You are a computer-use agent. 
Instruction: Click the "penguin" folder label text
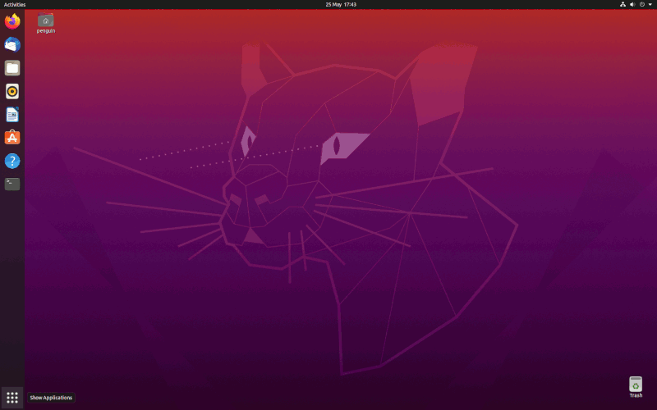tap(46, 31)
